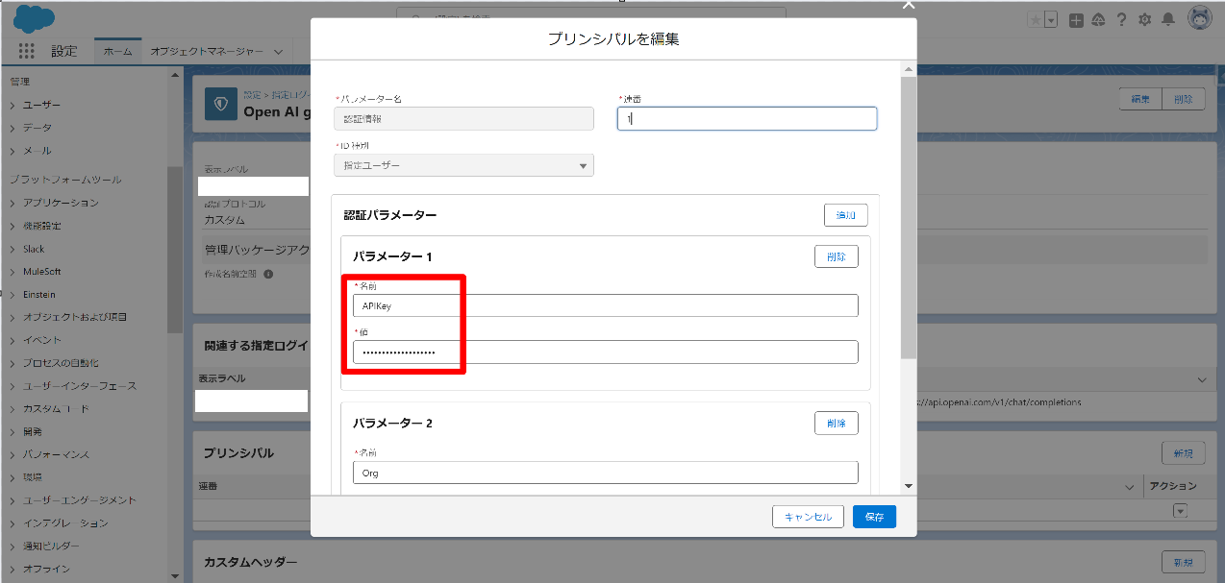
Task: Expand メール in the setup sidebar
Action: (12, 151)
